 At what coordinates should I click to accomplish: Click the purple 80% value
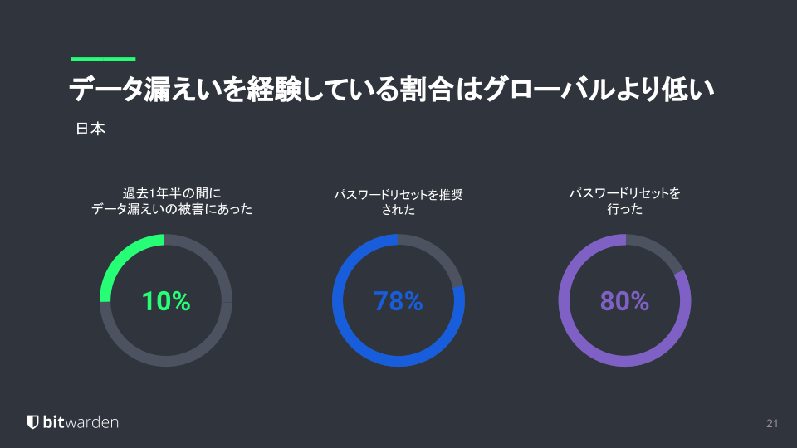click(624, 301)
